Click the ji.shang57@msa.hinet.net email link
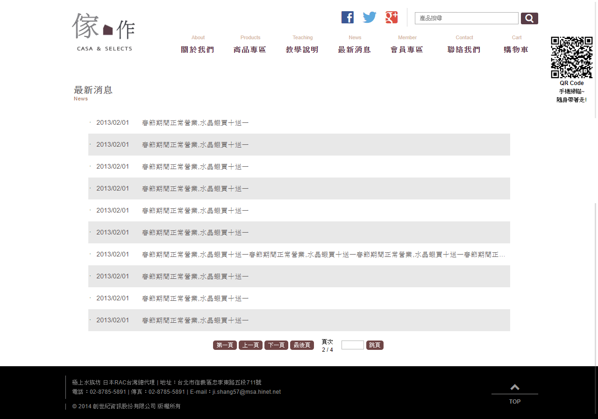598x419 pixels. click(x=247, y=392)
